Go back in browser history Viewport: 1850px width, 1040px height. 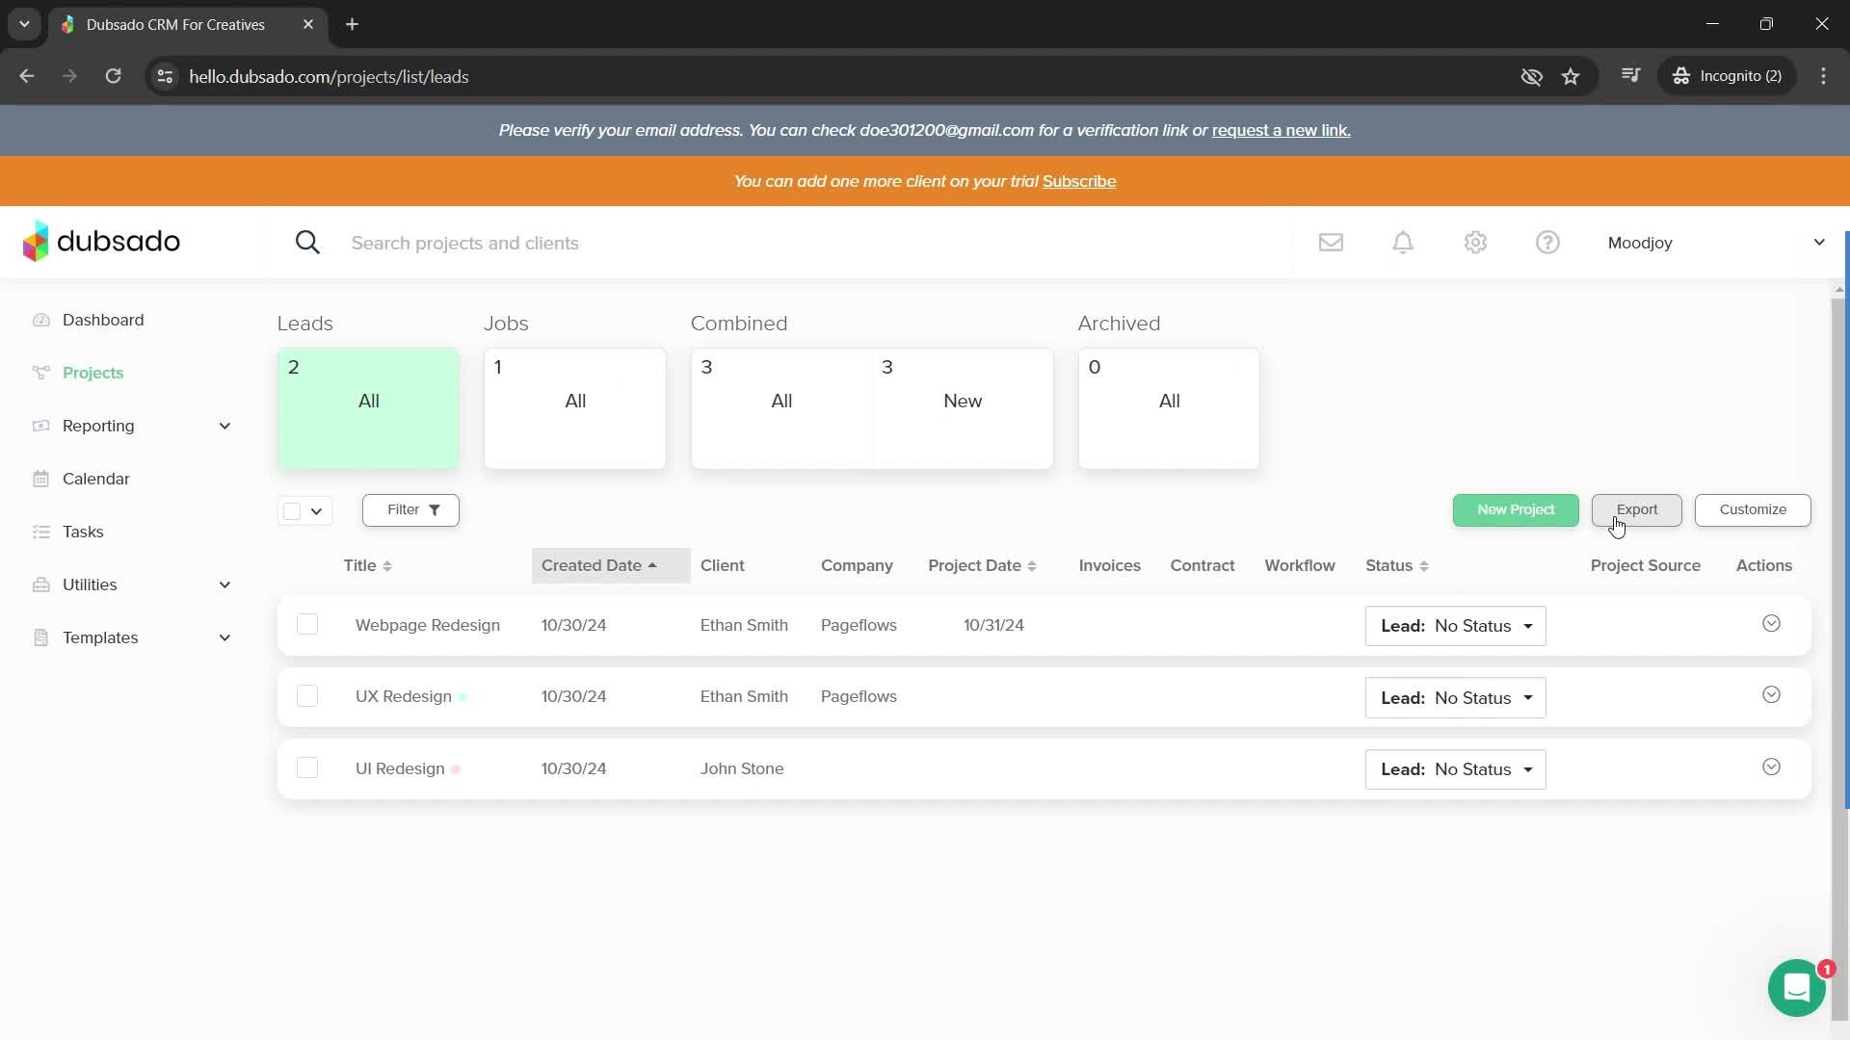(27, 76)
